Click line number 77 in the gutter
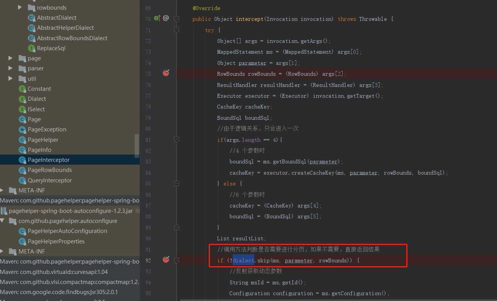 click(149, 96)
